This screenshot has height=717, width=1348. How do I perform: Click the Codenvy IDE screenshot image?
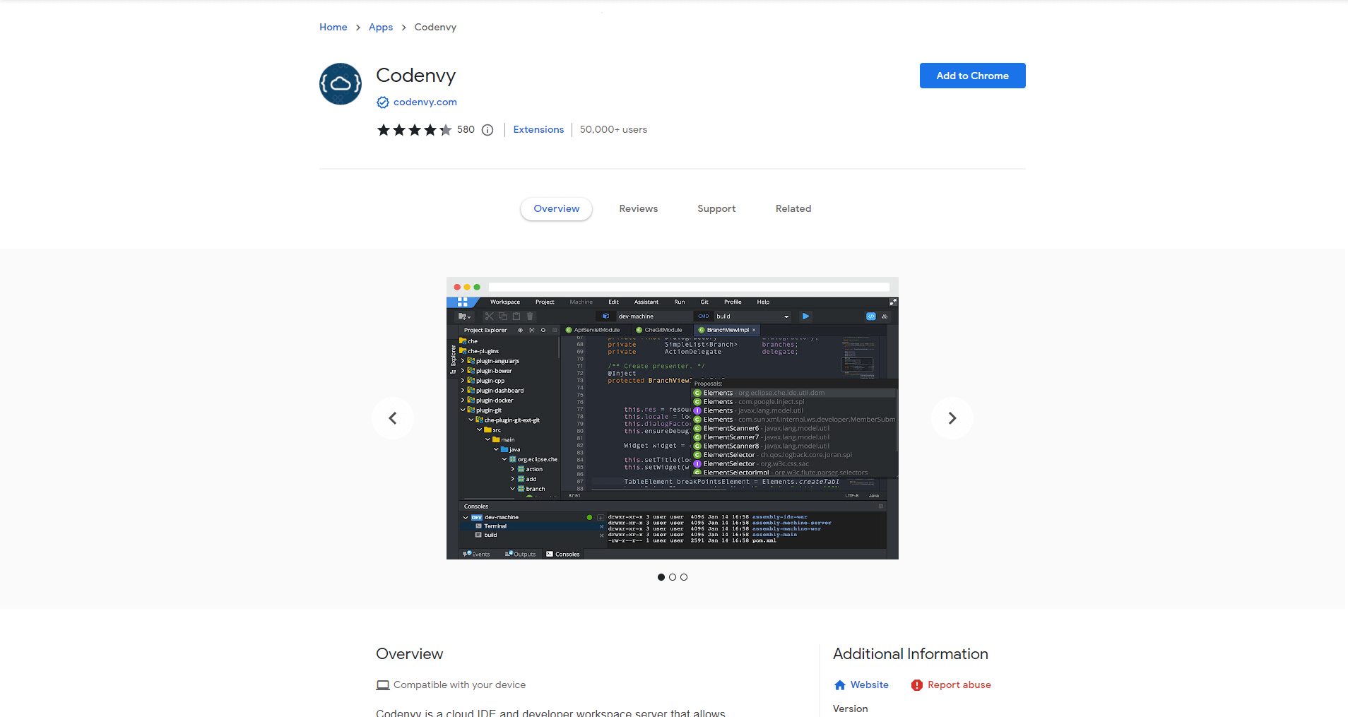pos(673,418)
